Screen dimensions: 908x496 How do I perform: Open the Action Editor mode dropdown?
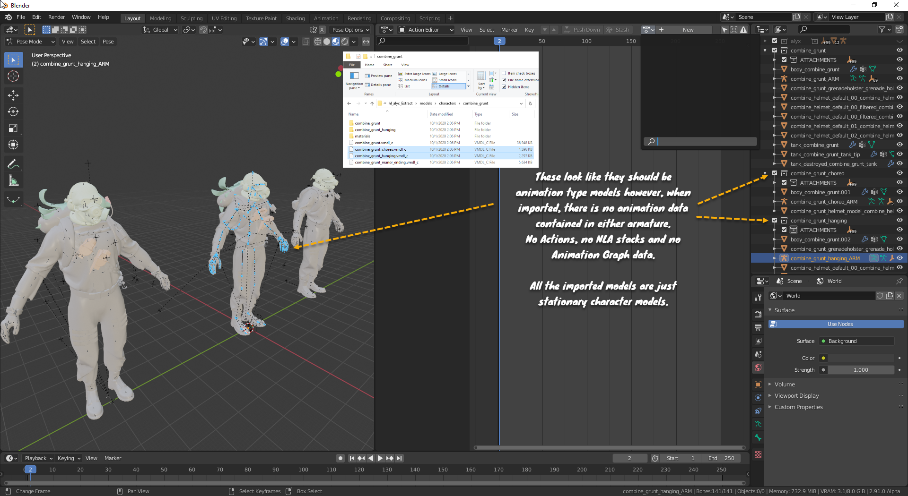click(x=426, y=30)
